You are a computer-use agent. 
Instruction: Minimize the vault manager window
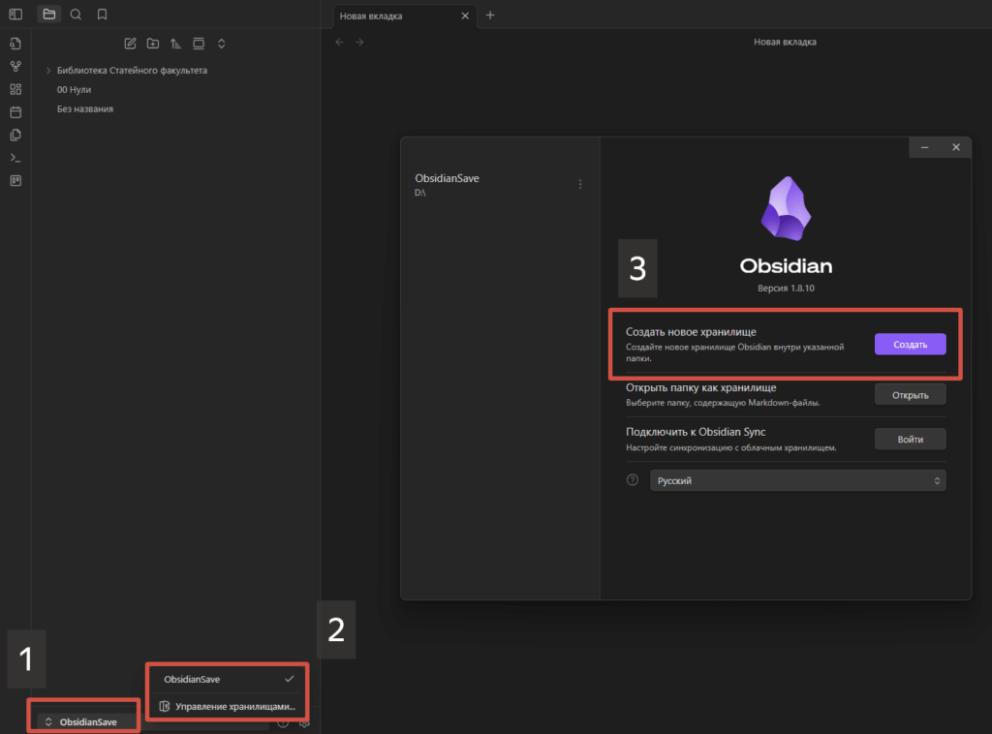click(x=924, y=147)
